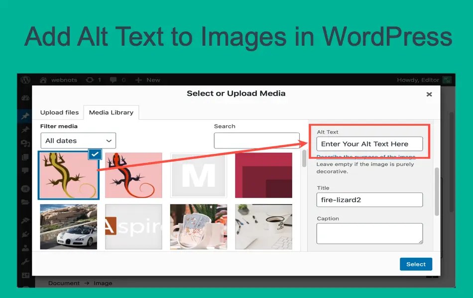Click inside the Search box
Viewport: 473px width, 298px height.
point(257,141)
